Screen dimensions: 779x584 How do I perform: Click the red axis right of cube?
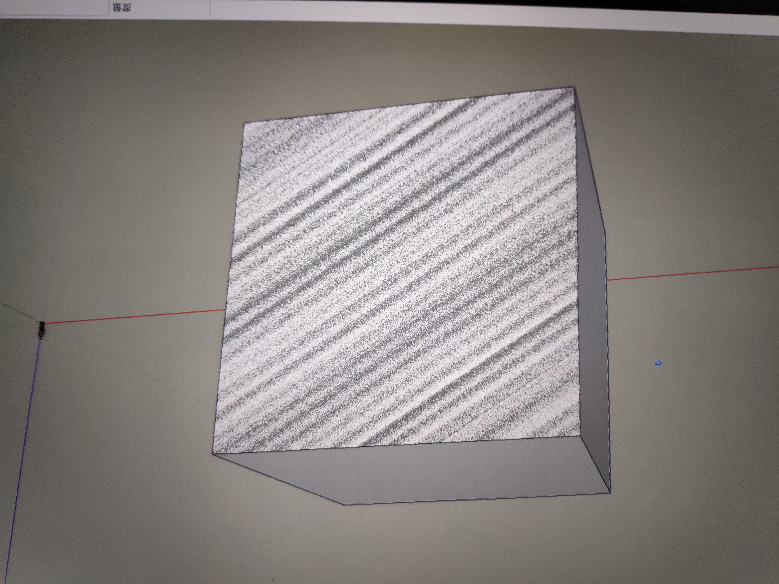click(x=687, y=274)
